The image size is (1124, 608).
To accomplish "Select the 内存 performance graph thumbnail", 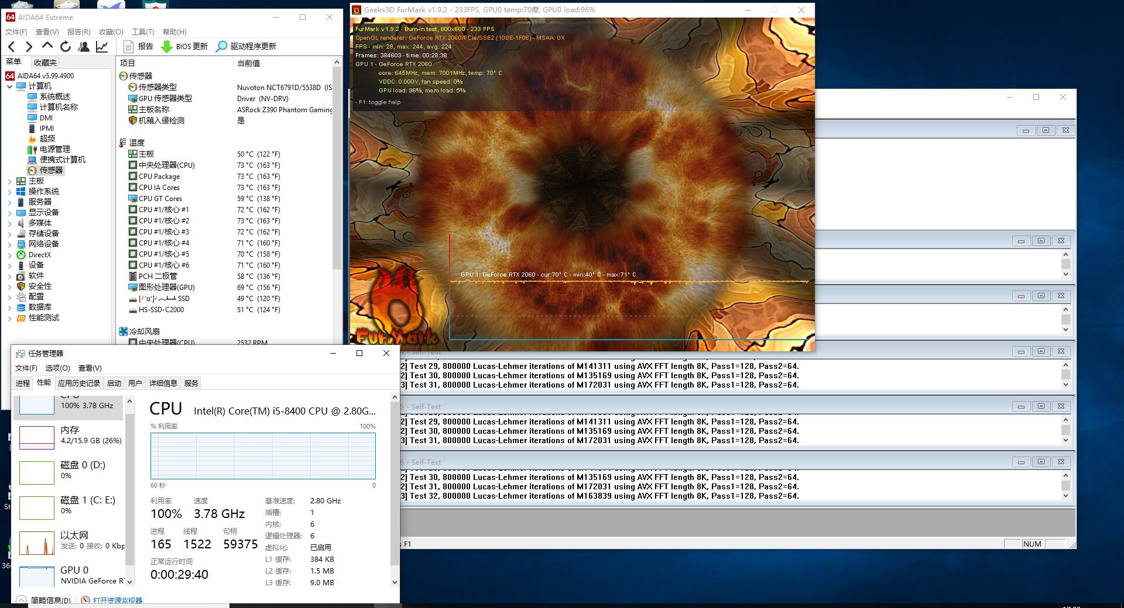I will (37, 438).
